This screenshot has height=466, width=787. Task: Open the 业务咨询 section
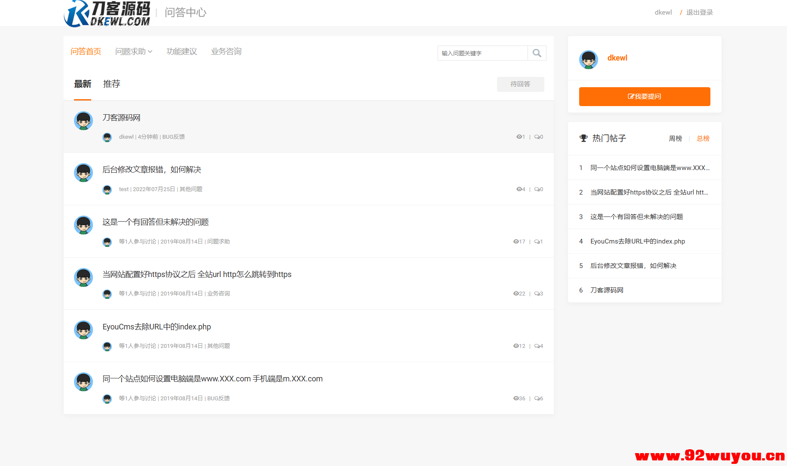226,51
